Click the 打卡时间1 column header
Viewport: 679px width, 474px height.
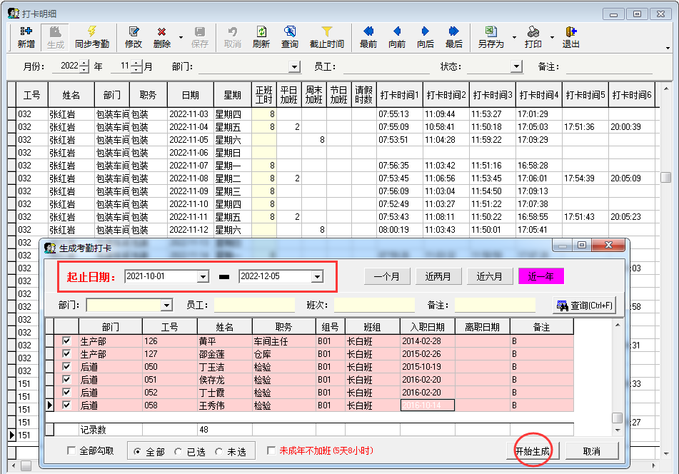tap(400, 95)
